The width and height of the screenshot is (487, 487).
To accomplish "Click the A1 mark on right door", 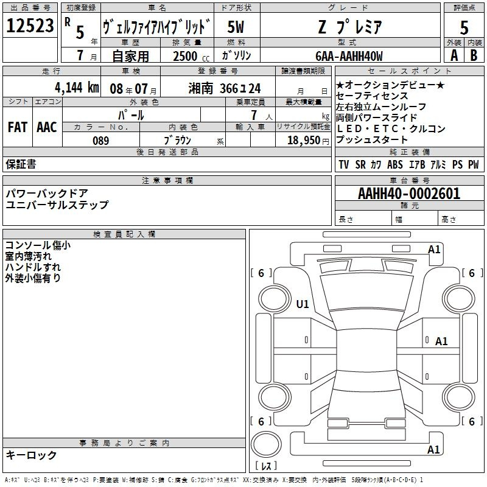I will pyautogui.click(x=441, y=342).
